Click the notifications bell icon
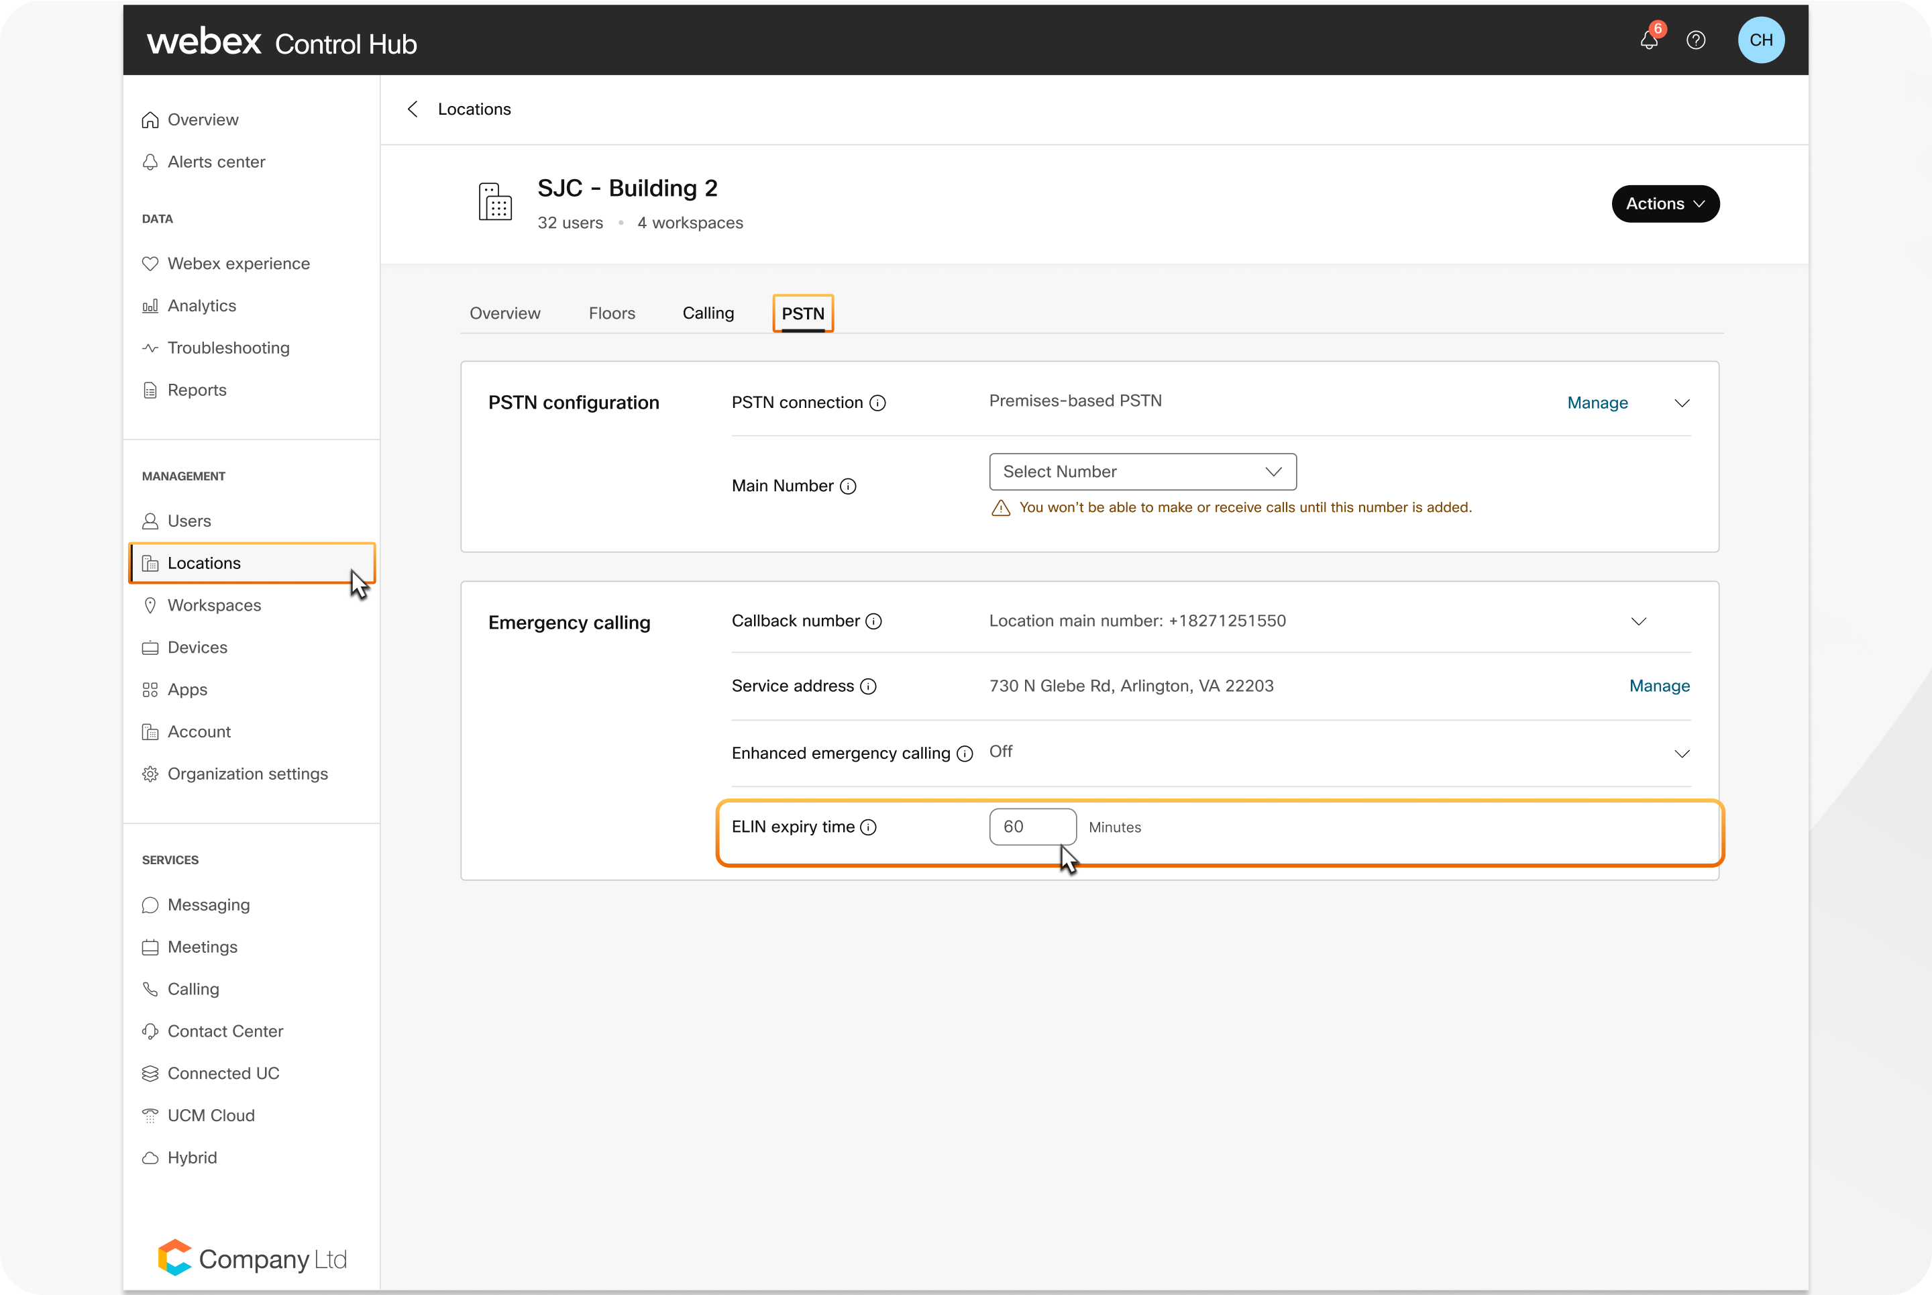This screenshot has height=1295, width=1932. click(1648, 40)
